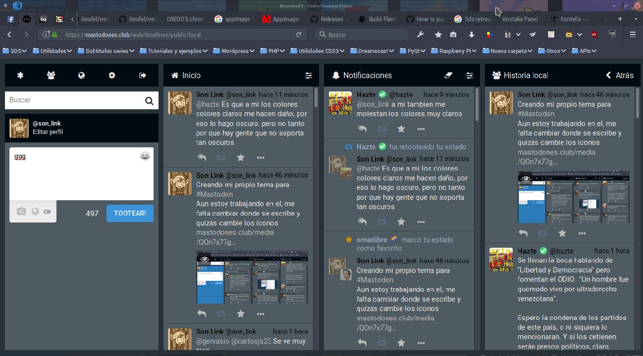Viewport: 643px width, 356px height.
Task: Open Firefox downloads arrow icon
Action: 472,35
